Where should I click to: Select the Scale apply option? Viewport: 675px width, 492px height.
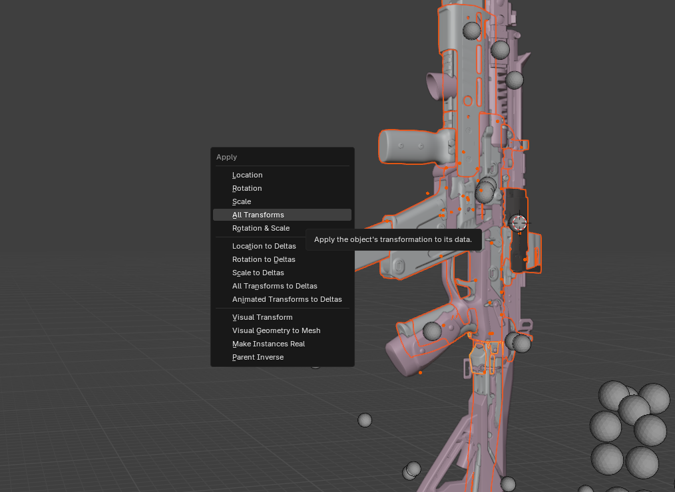tap(242, 201)
